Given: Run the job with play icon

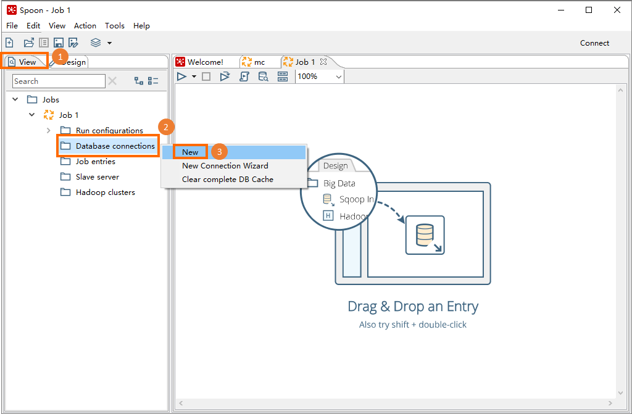Looking at the screenshot, I should pyautogui.click(x=182, y=77).
